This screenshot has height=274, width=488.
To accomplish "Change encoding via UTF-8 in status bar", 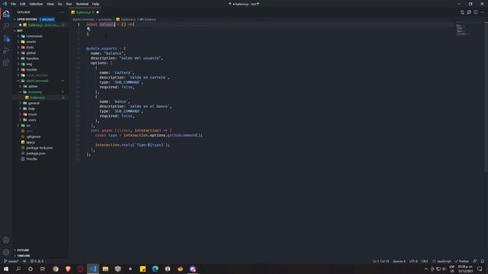I will (x=413, y=261).
